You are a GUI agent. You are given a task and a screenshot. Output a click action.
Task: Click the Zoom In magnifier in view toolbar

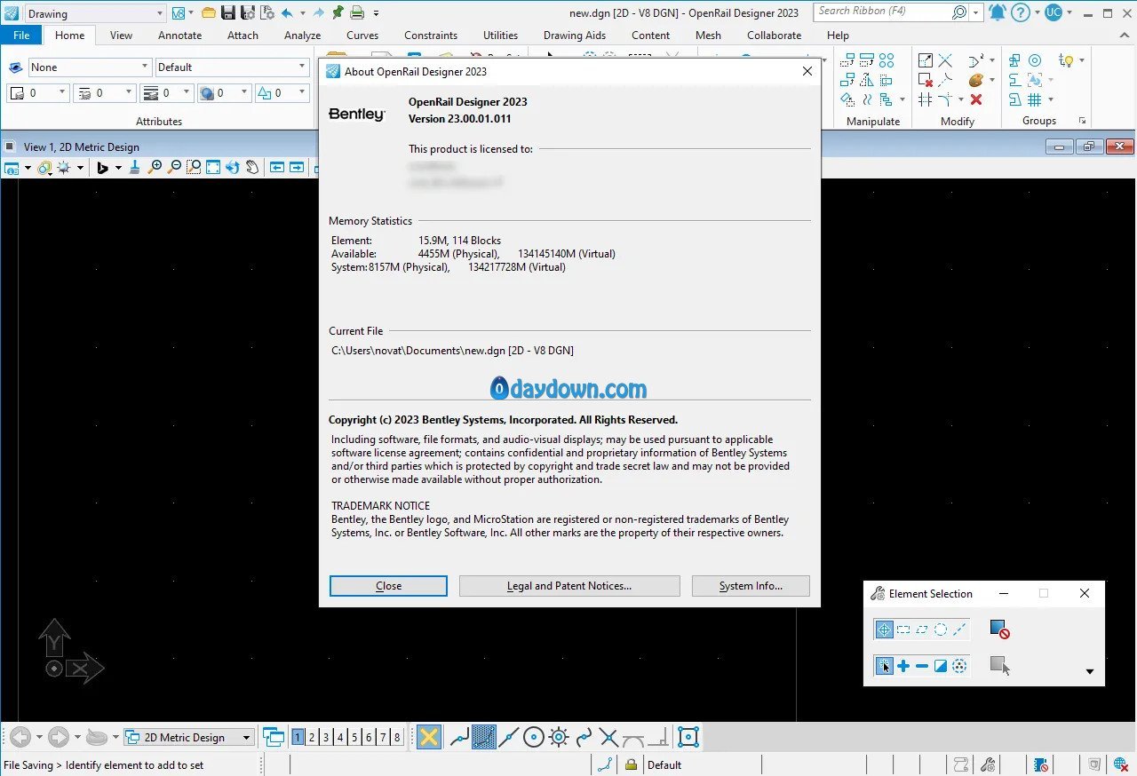[x=155, y=166]
